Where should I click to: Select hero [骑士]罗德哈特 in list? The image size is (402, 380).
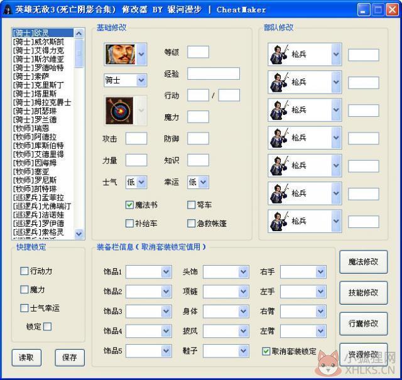(43, 68)
